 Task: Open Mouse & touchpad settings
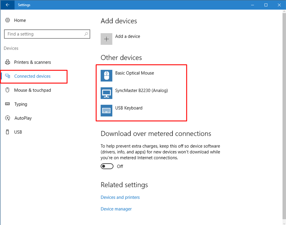(x=33, y=90)
